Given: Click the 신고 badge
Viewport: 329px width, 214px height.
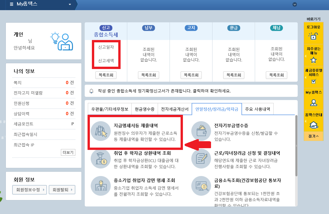Looking at the screenshot, I should coord(106,28).
